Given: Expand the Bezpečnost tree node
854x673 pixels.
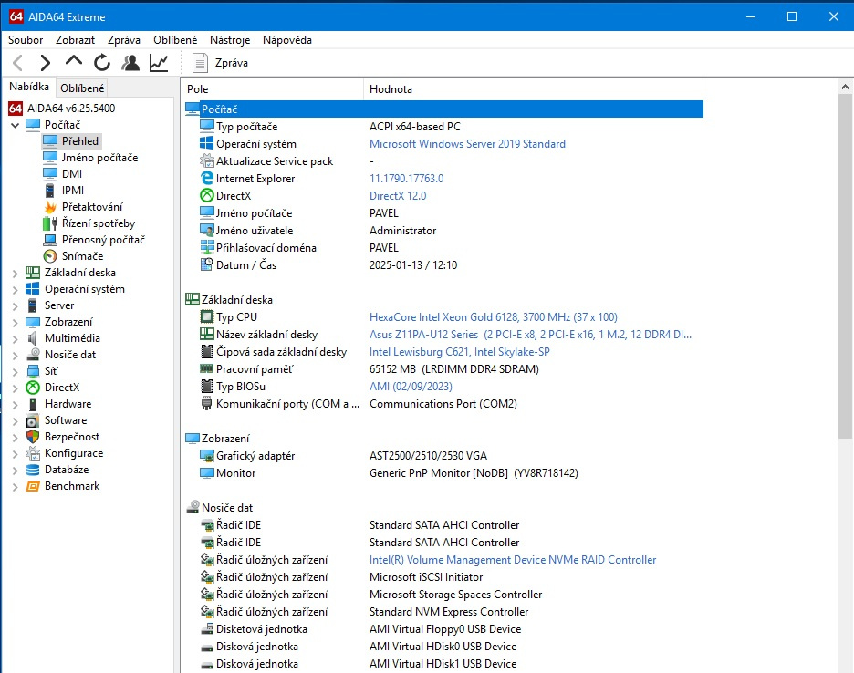Looking at the screenshot, I should coord(16,438).
